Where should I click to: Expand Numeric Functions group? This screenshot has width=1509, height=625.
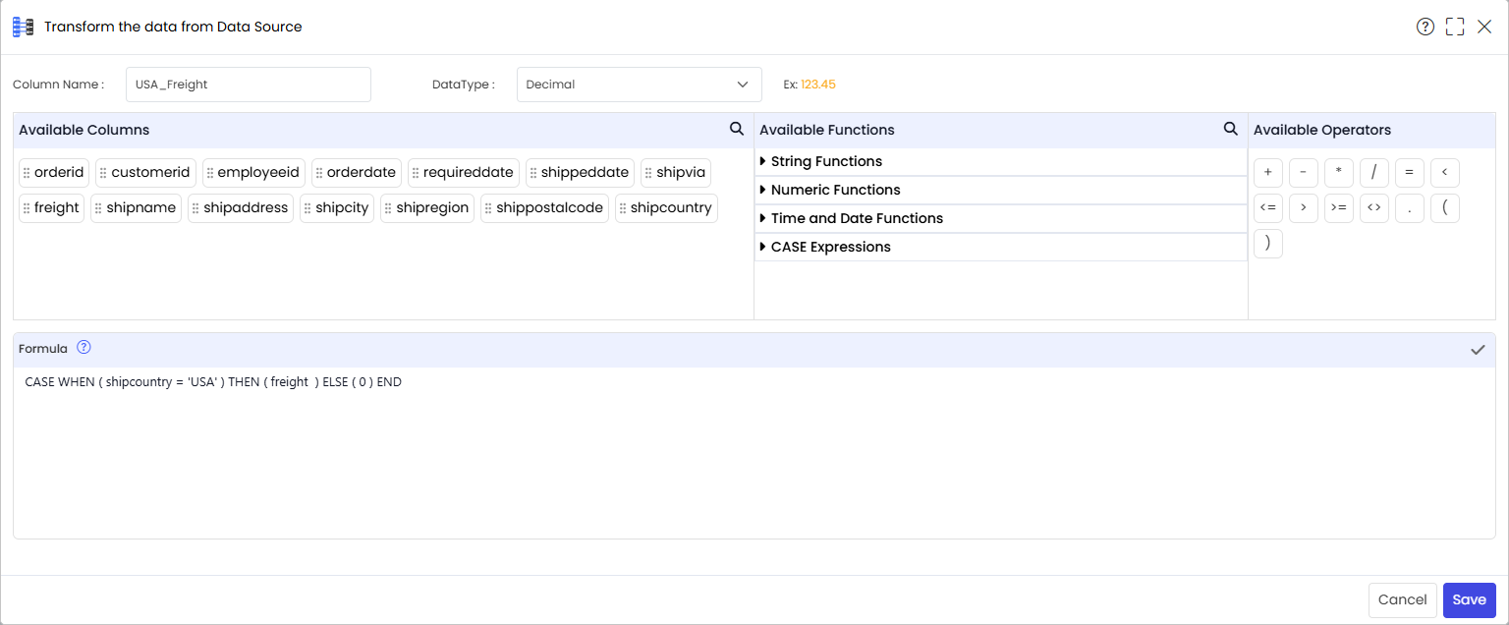point(1001,190)
